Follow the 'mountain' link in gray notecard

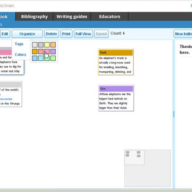pos(6,99)
